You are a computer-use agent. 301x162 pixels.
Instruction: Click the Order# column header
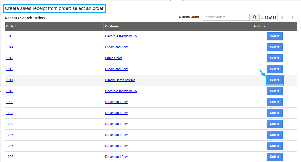tap(12, 26)
